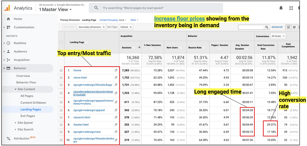Check the shop+by+brand/youtube row checkbox
The width and height of the screenshot is (307, 146).
pyautogui.click(x=61, y=93)
